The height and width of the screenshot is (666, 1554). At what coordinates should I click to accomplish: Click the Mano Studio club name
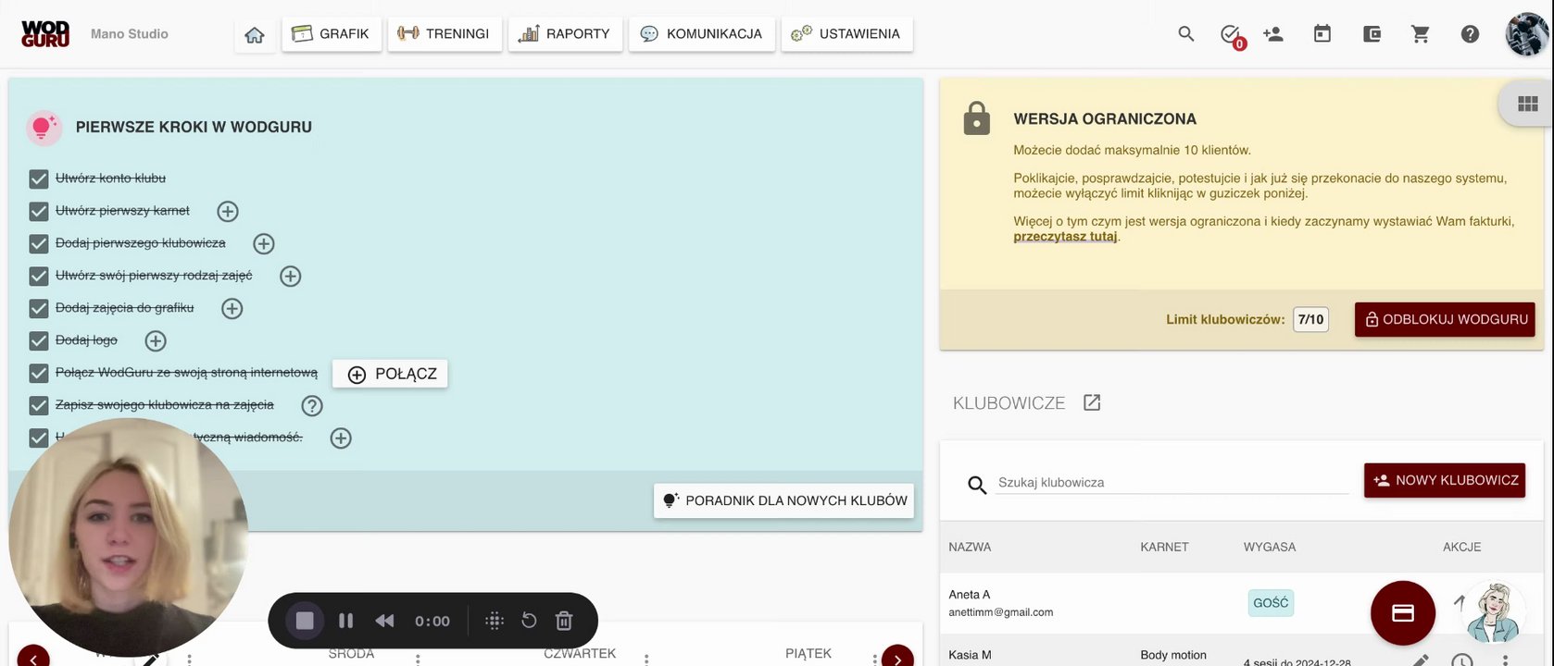tap(130, 34)
